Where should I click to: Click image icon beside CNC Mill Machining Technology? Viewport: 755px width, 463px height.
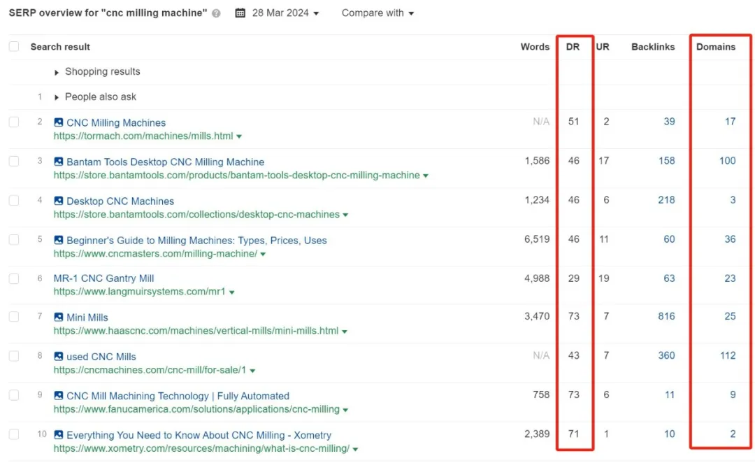click(x=58, y=395)
